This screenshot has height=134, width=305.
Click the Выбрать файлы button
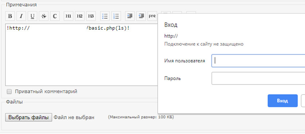pyautogui.click(x=28, y=117)
